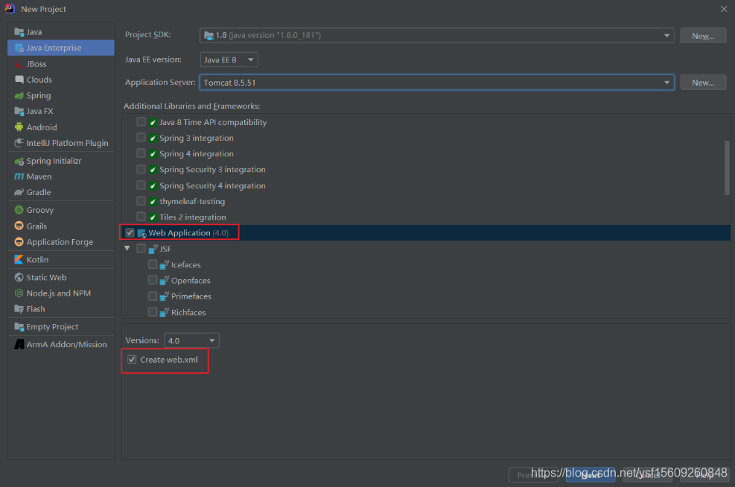Click the Java Enterprise icon in sidebar

pyautogui.click(x=19, y=48)
